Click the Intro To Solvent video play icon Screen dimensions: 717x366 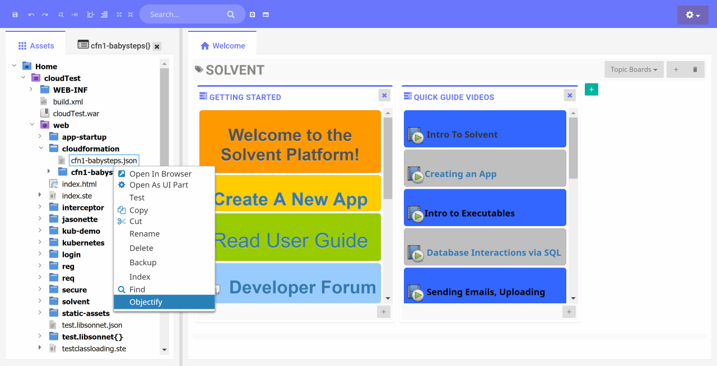pyautogui.click(x=415, y=135)
